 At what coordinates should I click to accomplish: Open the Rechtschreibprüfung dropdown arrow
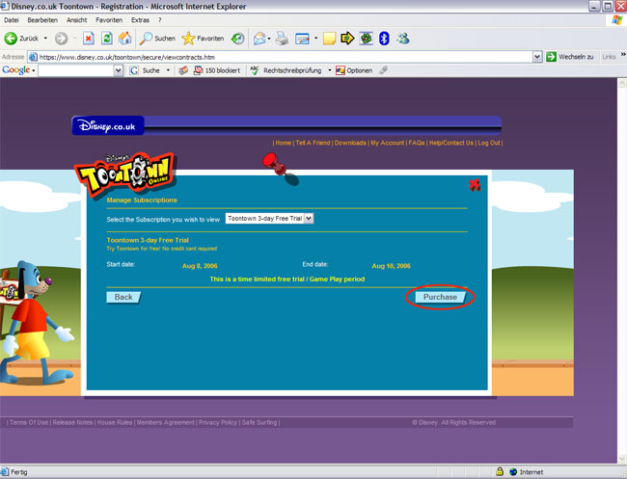330,70
